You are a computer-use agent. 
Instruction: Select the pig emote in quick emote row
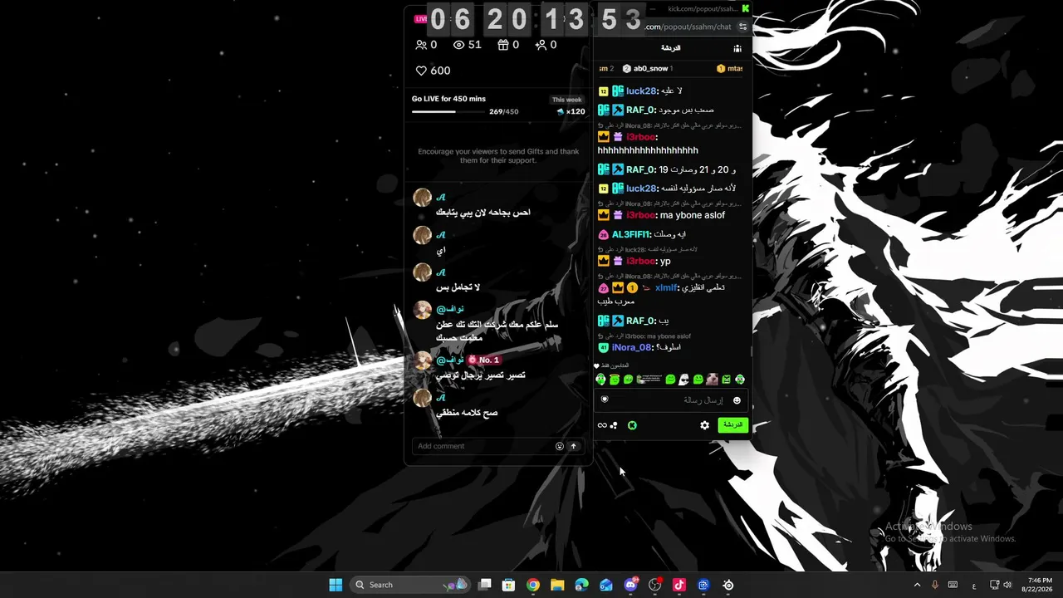712,380
